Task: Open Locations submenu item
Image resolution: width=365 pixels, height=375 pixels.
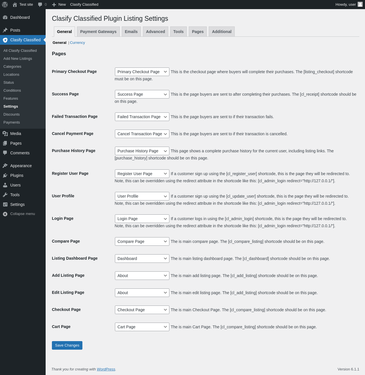Action: (x=23, y=75)
